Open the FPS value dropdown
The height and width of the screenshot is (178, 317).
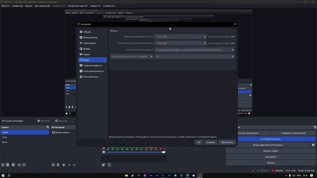[195, 56]
